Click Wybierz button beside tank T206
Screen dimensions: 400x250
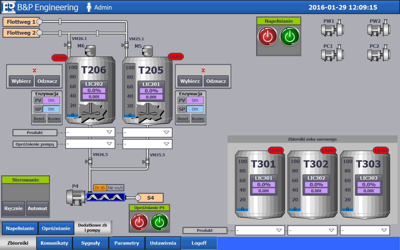coord(21,81)
